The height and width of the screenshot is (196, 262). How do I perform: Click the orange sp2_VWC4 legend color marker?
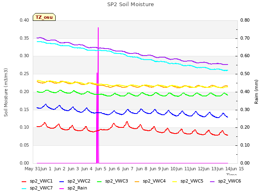(137, 181)
